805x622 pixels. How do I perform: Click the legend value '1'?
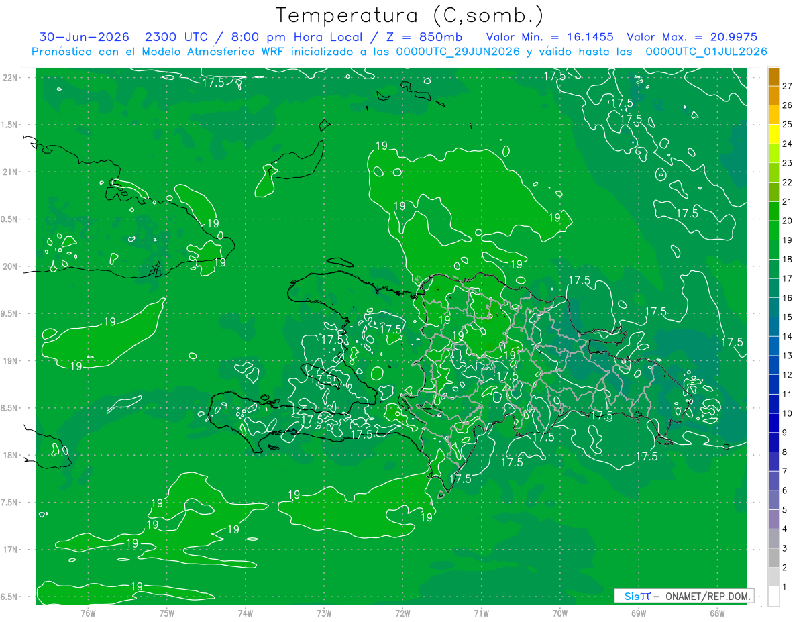[785, 587]
